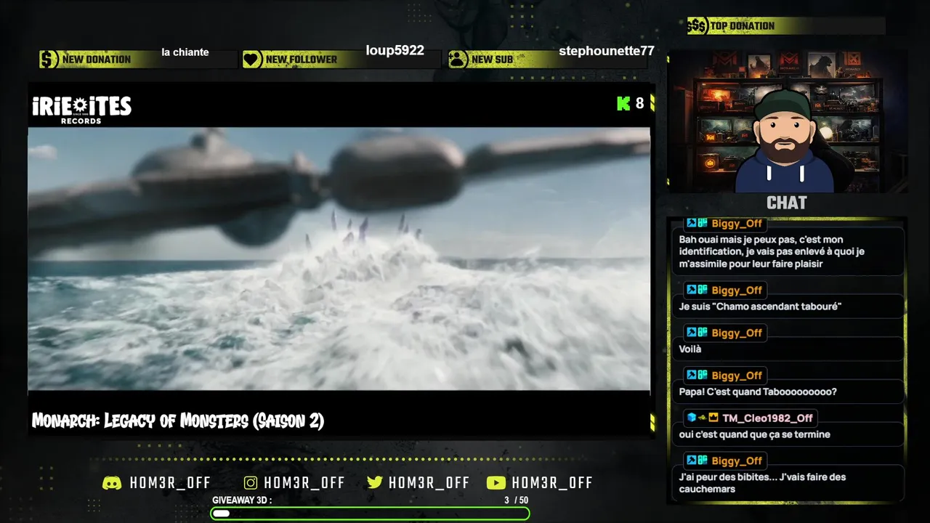Click the viewer count "8"
This screenshot has width=930, height=523.
640,103
